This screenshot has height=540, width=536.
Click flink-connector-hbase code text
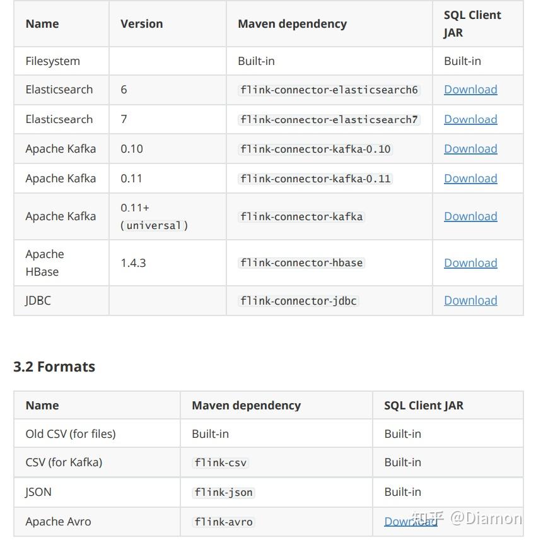click(x=301, y=263)
